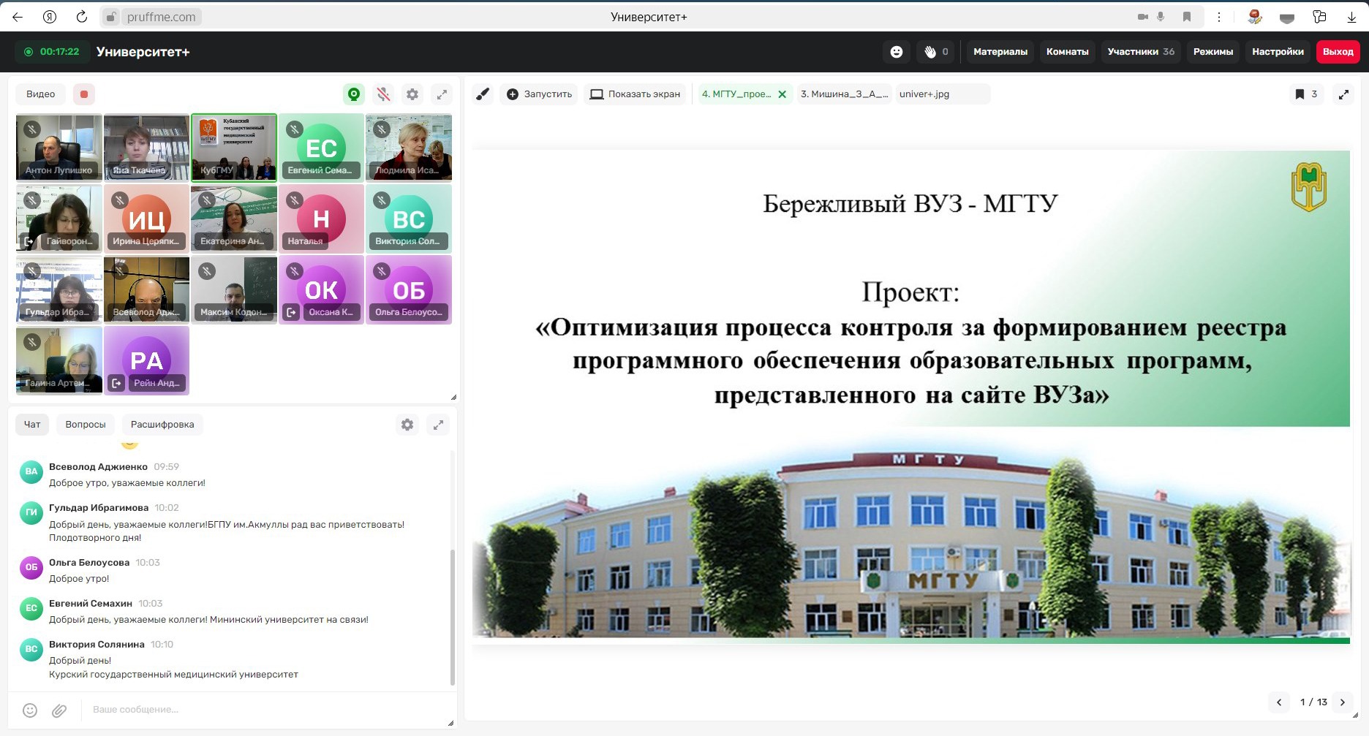Select Галина Артем... video thumbnail

point(59,360)
